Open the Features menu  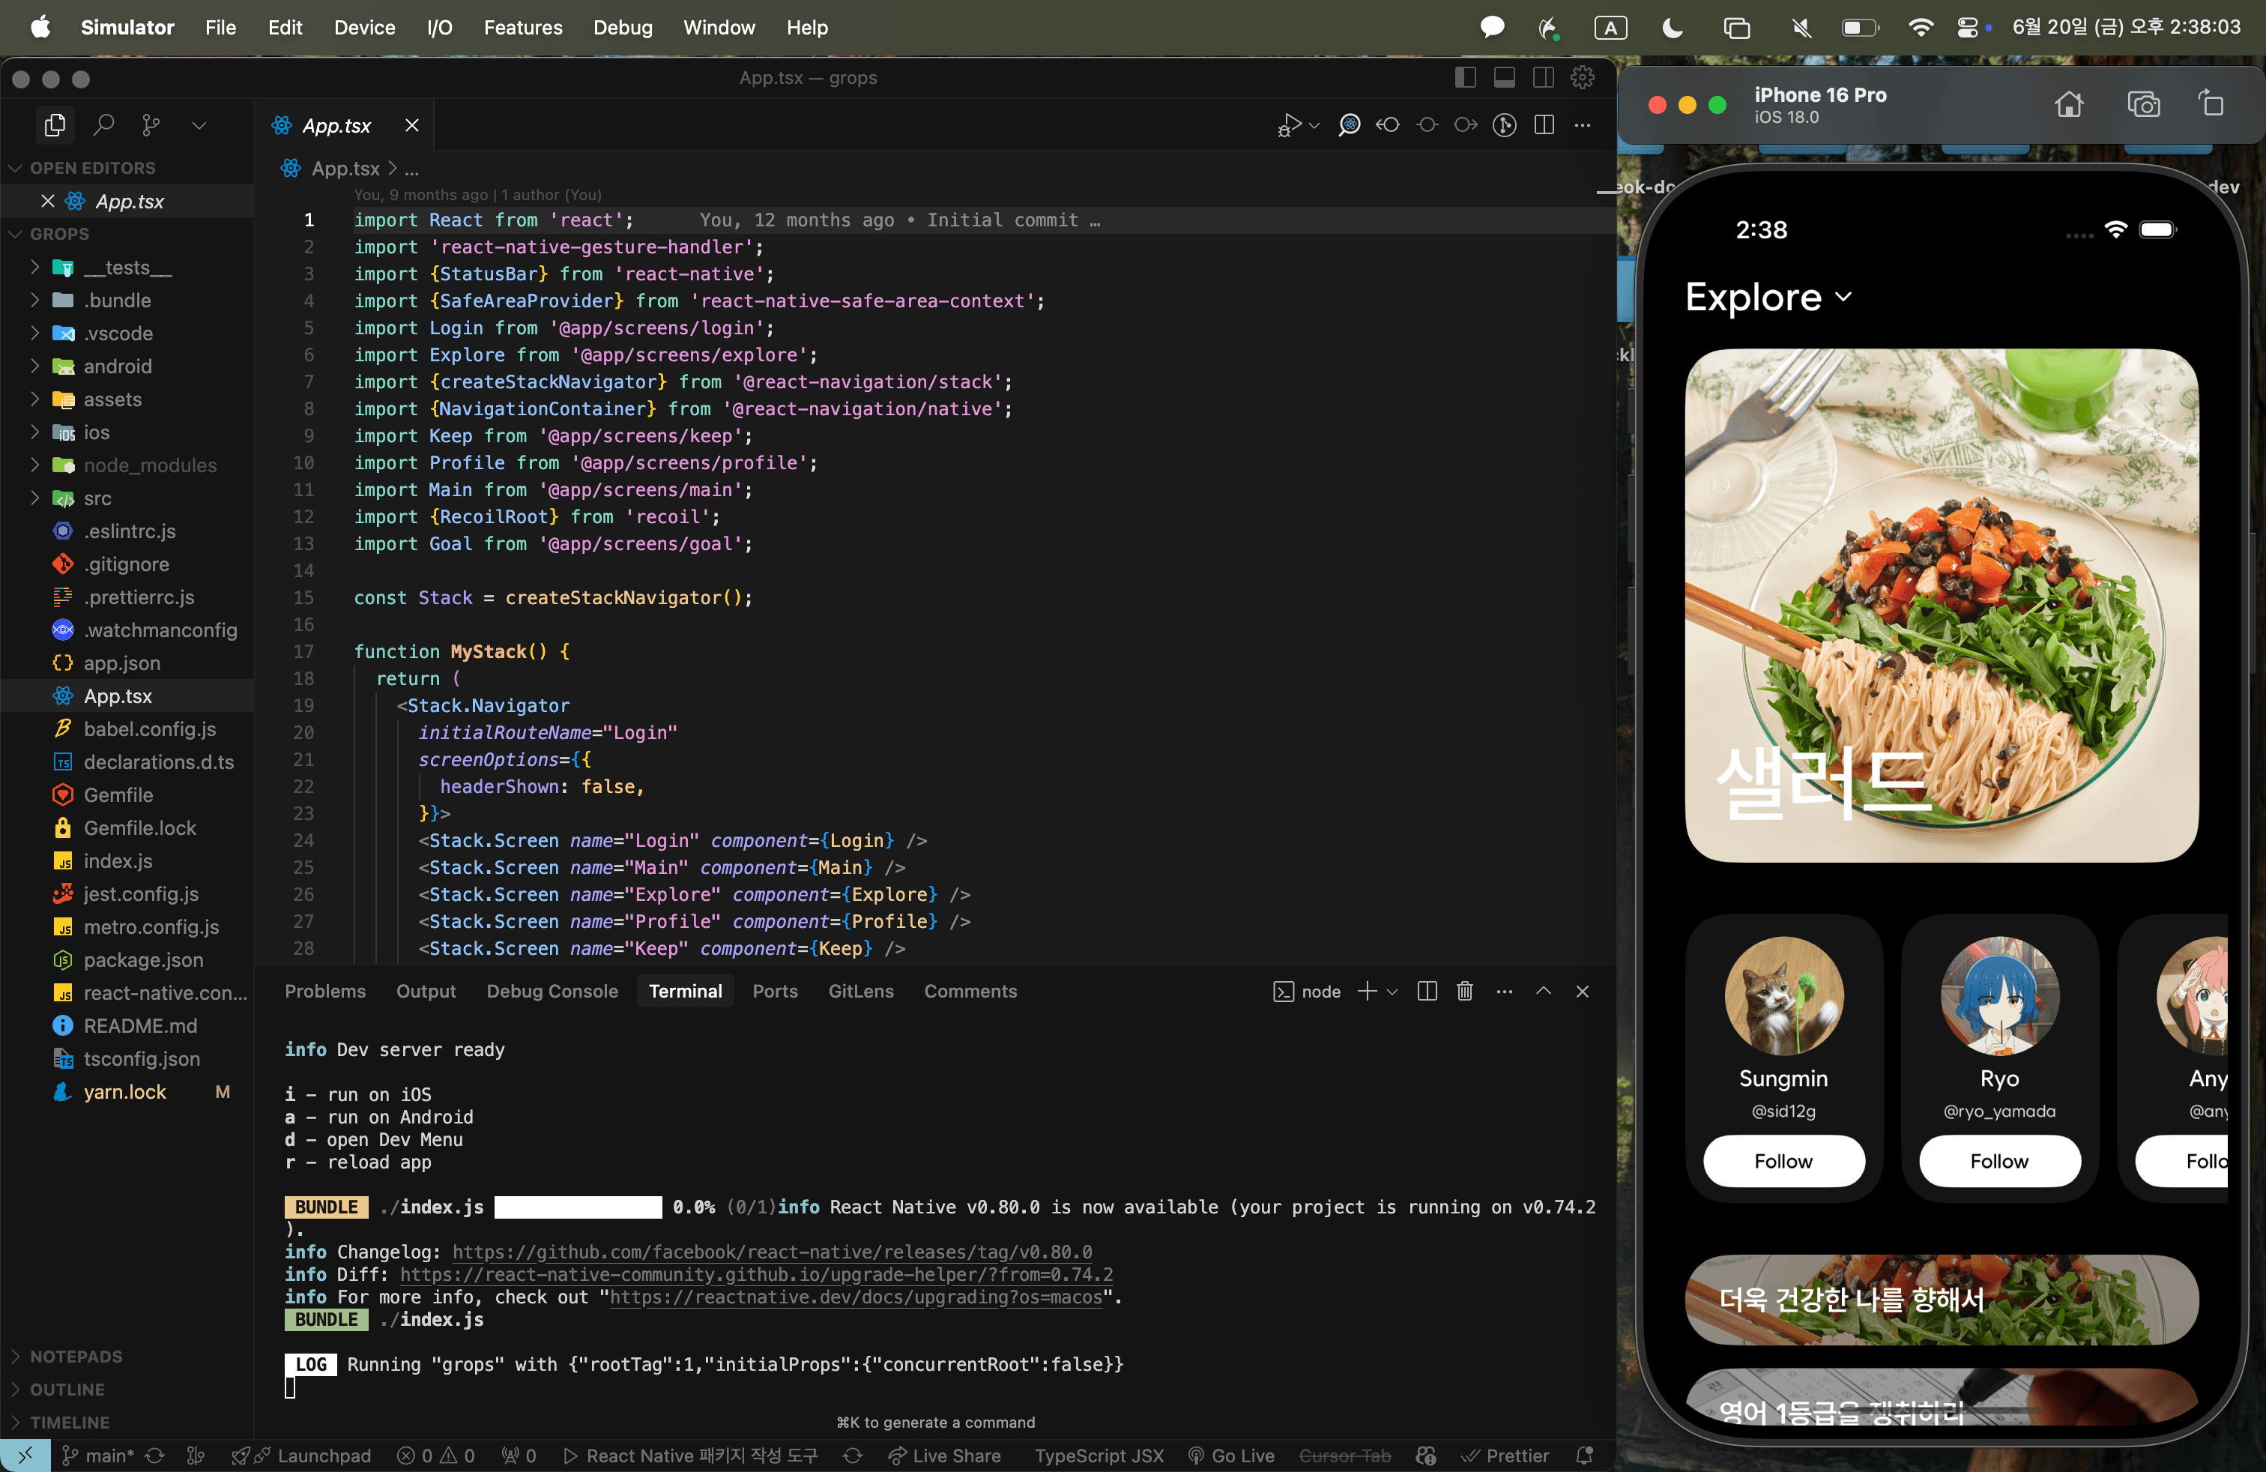(523, 28)
